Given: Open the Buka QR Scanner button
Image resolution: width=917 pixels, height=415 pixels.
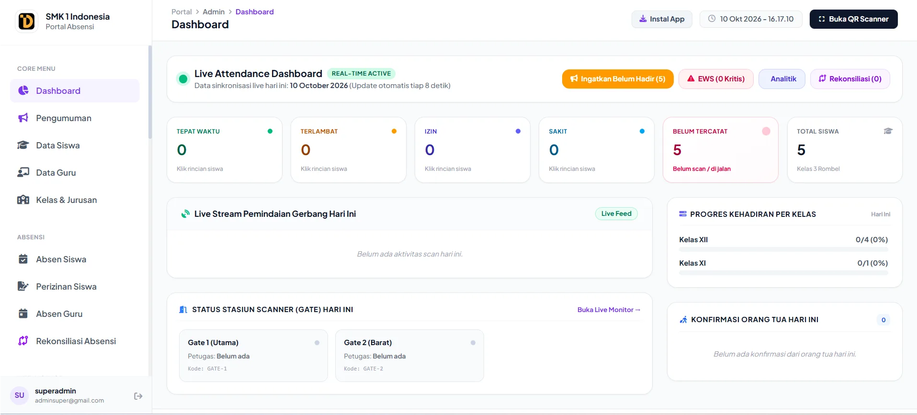Looking at the screenshot, I should click(854, 19).
